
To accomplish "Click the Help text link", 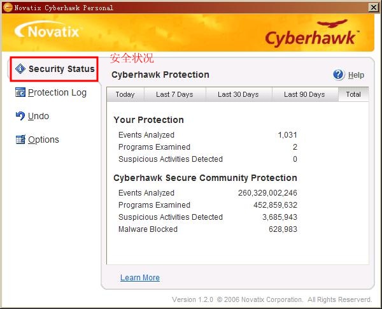I will (356, 75).
